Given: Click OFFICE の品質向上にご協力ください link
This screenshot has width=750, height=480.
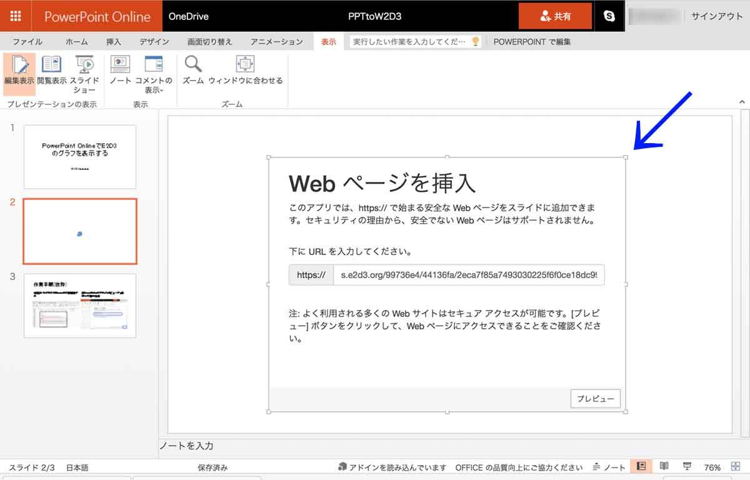Looking at the screenshot, I should click(x=519, y=467).
